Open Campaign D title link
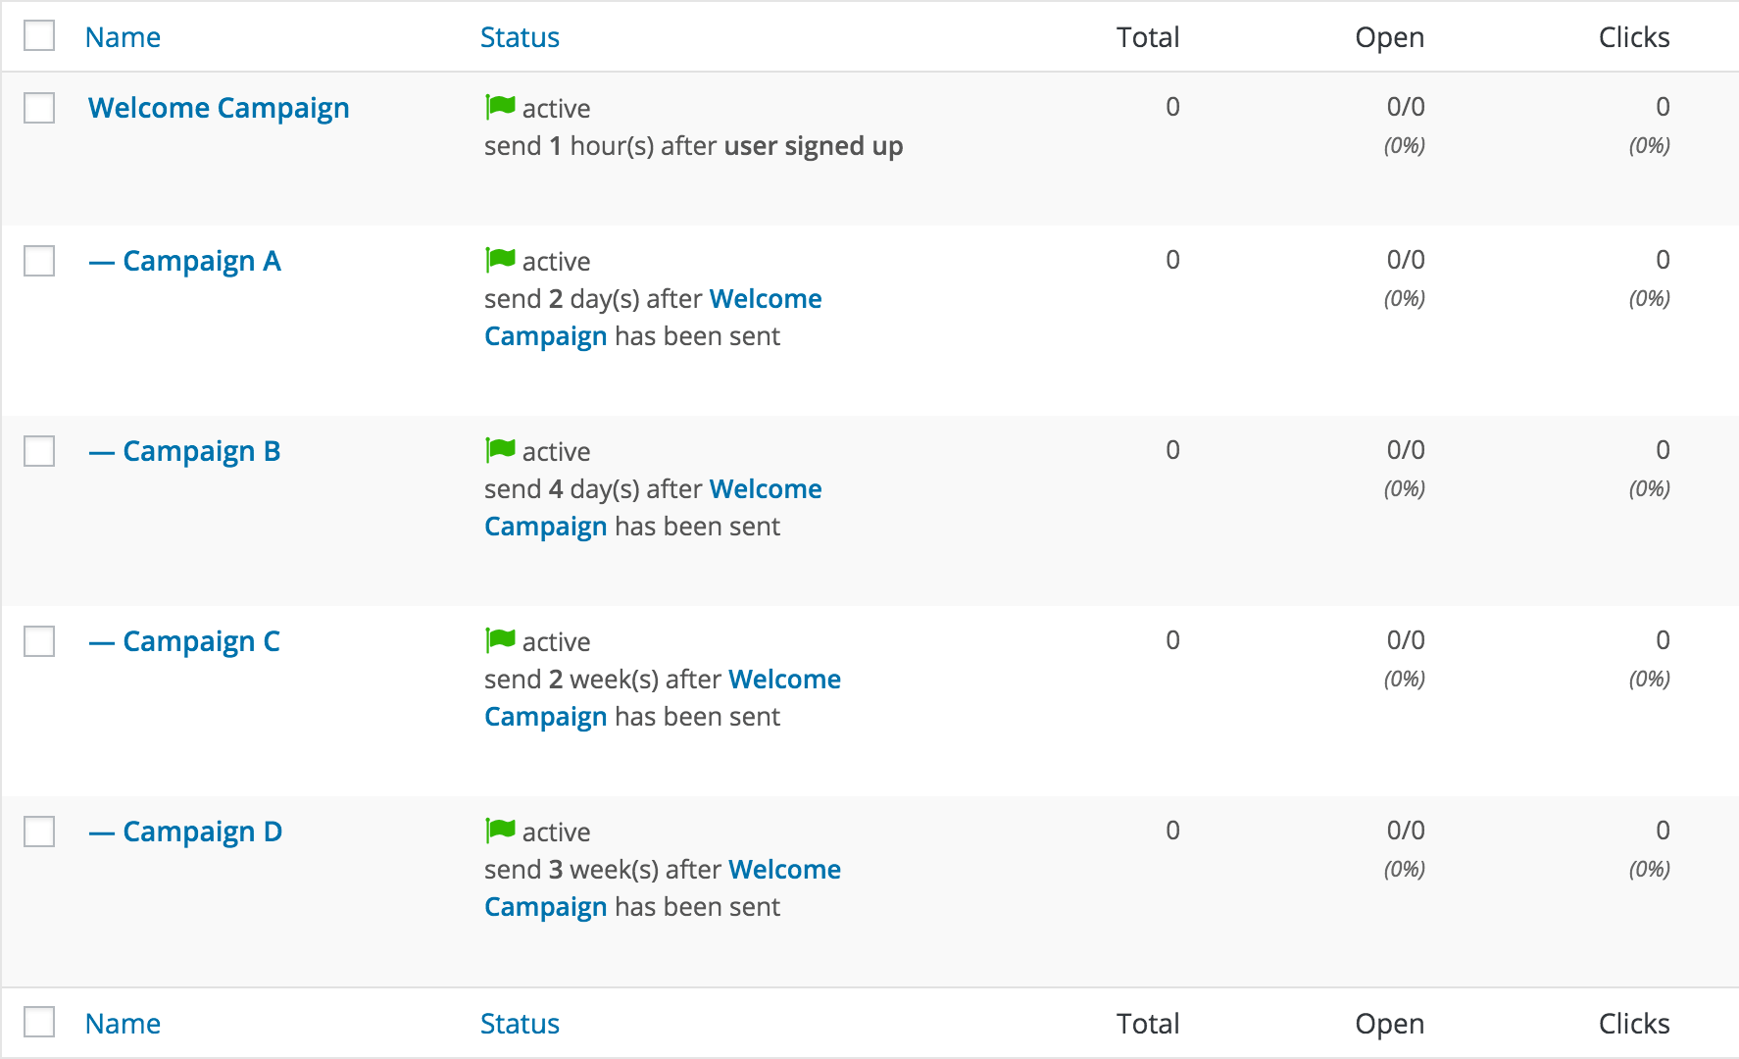The image size is (1739, 1059). [202, 832]
